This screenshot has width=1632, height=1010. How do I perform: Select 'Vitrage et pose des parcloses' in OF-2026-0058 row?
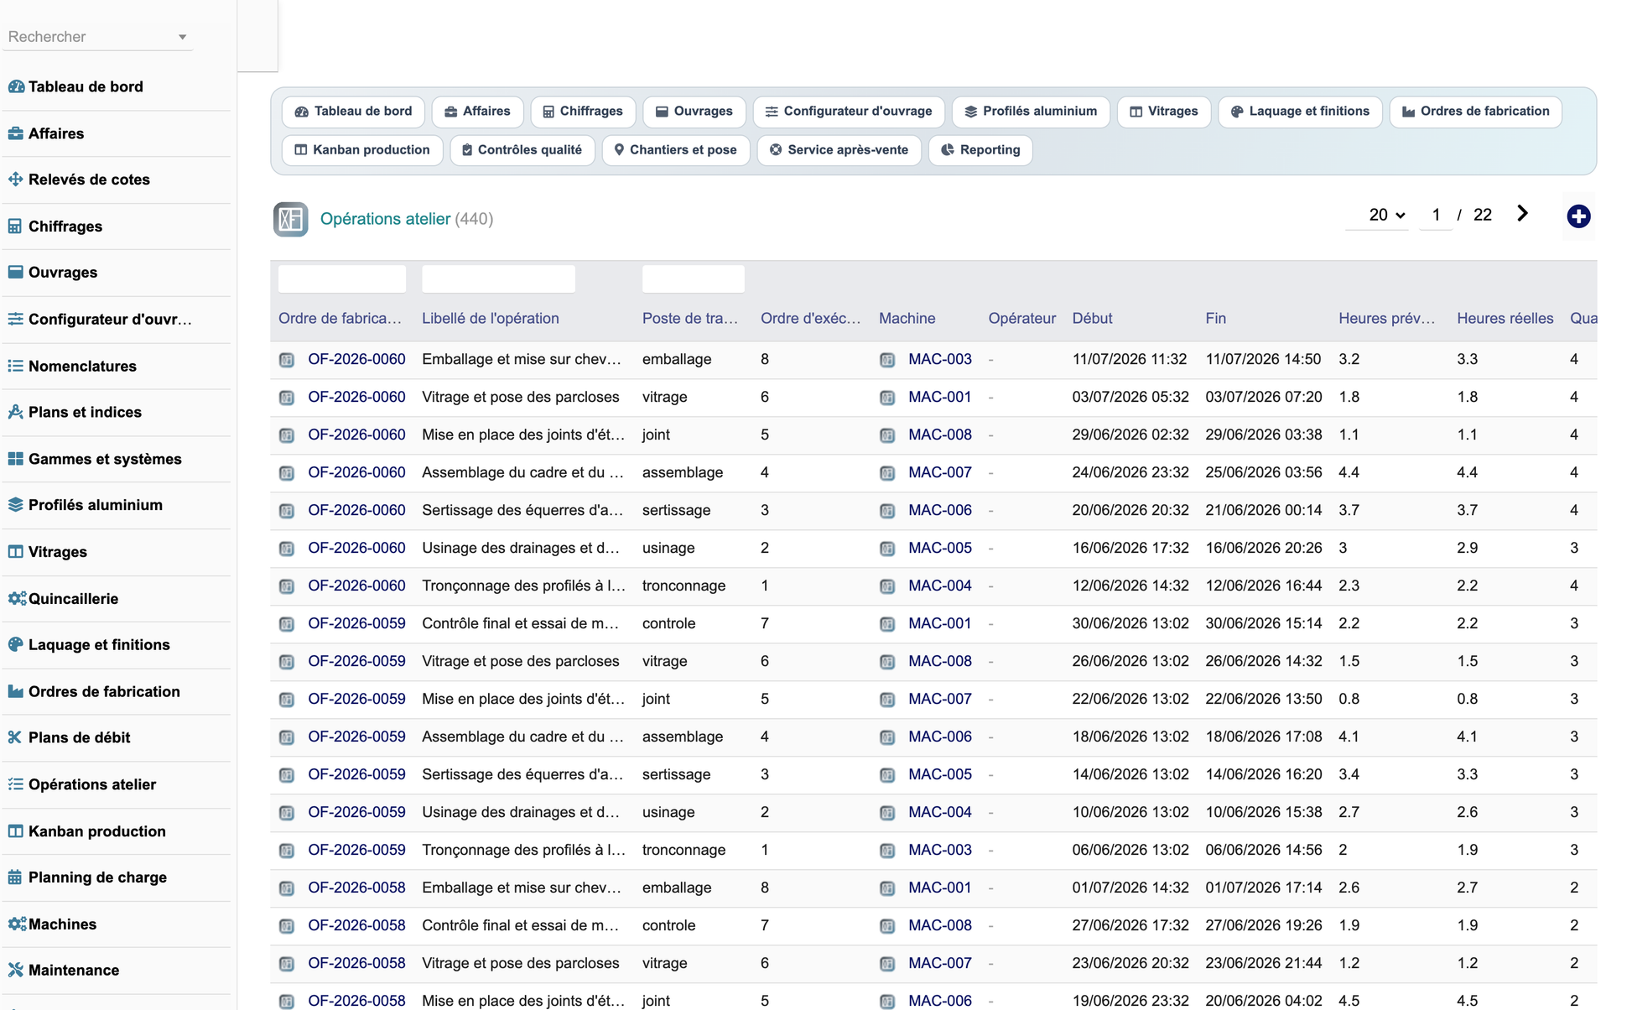520,963
